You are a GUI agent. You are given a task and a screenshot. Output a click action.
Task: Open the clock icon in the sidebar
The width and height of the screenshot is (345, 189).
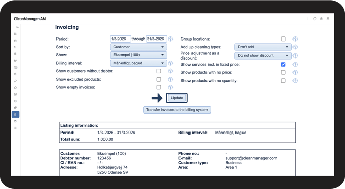coord(15,101)
